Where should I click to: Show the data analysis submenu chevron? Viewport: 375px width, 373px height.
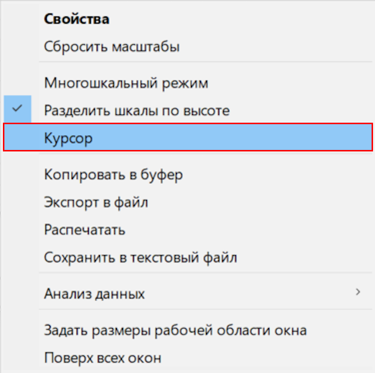coord(358,292)
